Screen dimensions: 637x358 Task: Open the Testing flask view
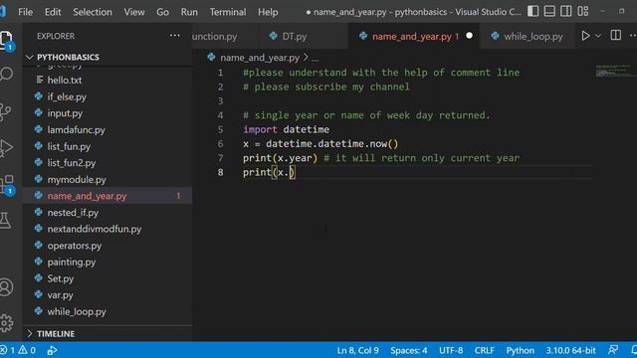tap(5, 220)
